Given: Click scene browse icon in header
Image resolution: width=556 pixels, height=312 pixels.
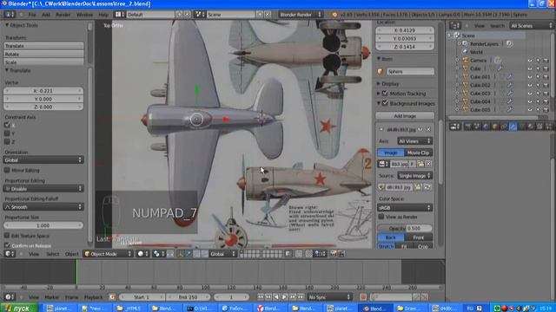Looking at the screenshot, I should 199,15.
